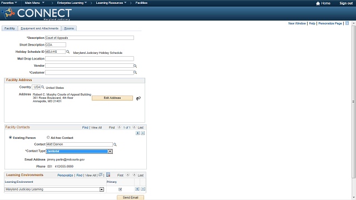This screenshot has height=200, width=356.
Task: Click Find in Facility Contacts header
Action: (85, 128)
